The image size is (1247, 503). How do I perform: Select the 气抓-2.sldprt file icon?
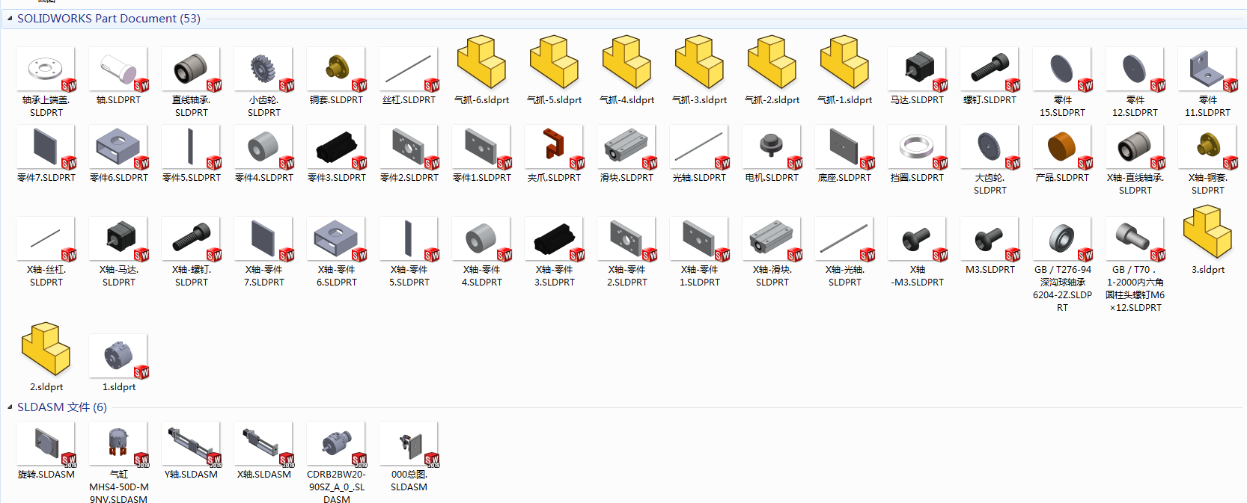[772, 63]
